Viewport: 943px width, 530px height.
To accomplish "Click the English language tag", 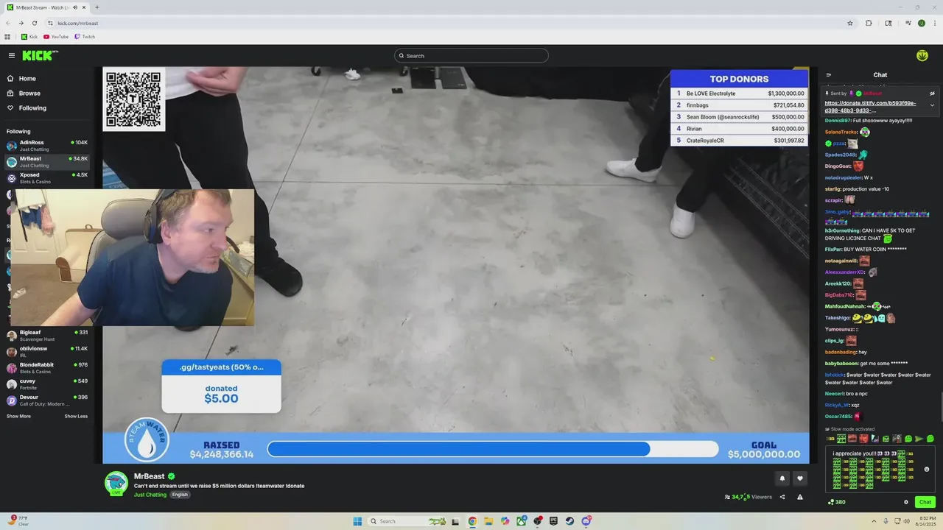I will 180,495.
